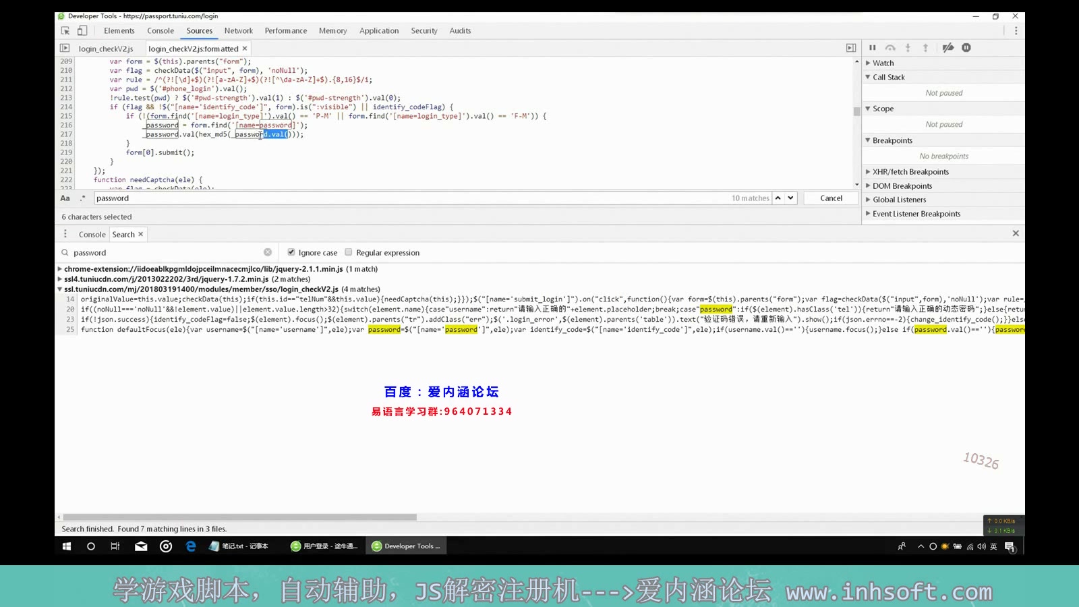Step out of current function
The height and width of the screenshot is (607, 1079).
(x=925, y=48)
